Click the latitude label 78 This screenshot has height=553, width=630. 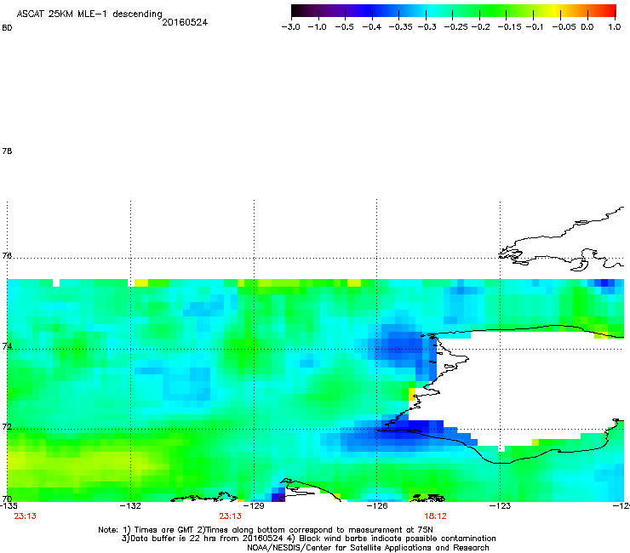[x=7, y=151]
